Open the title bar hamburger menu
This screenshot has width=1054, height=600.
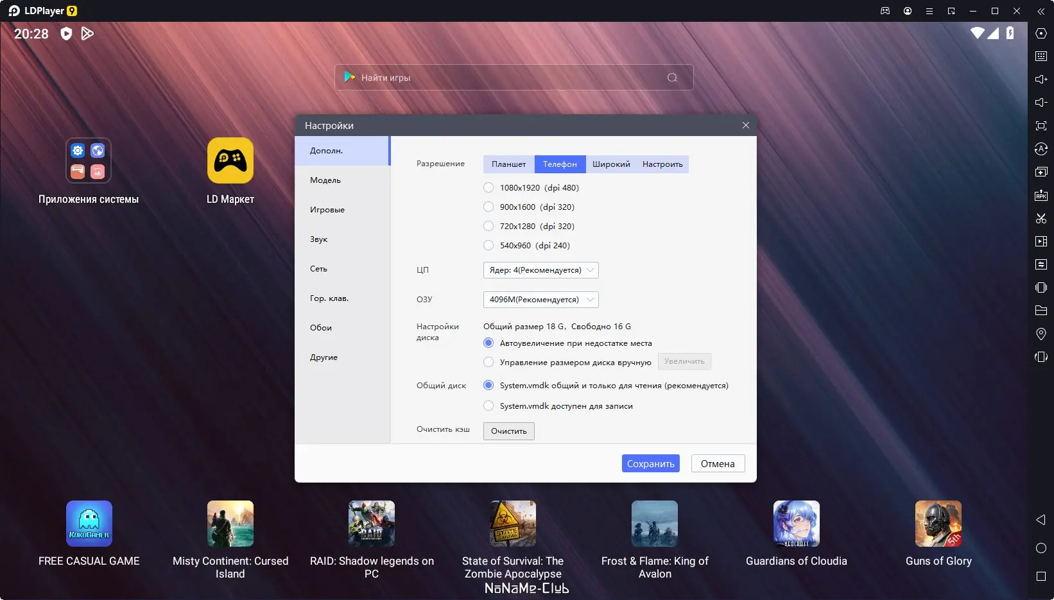(929, 11)
